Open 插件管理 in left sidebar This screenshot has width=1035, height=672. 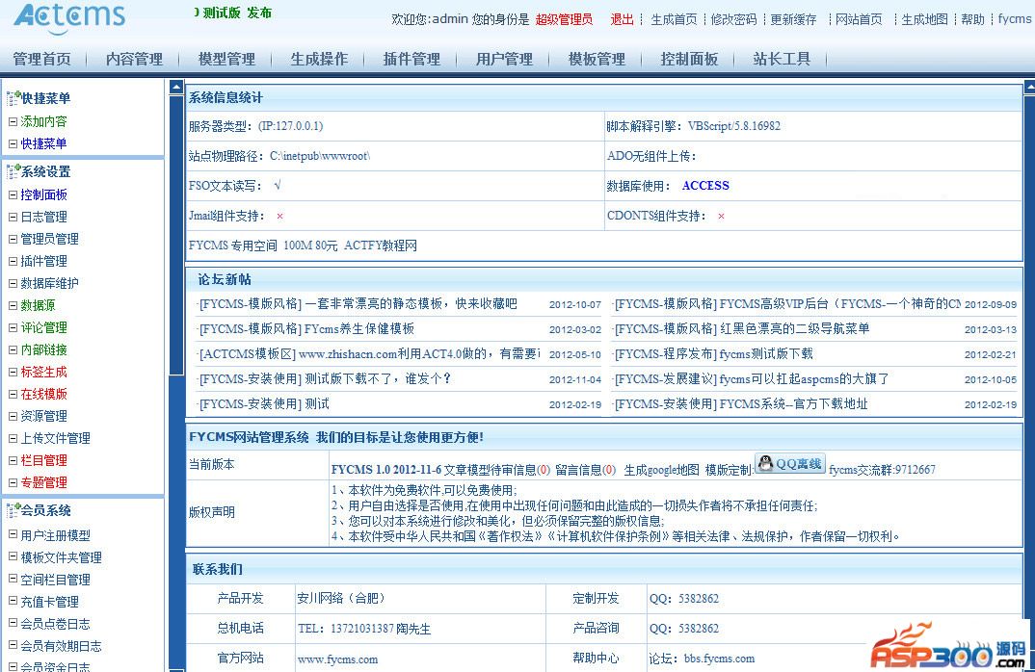click(x=43, y=261)
